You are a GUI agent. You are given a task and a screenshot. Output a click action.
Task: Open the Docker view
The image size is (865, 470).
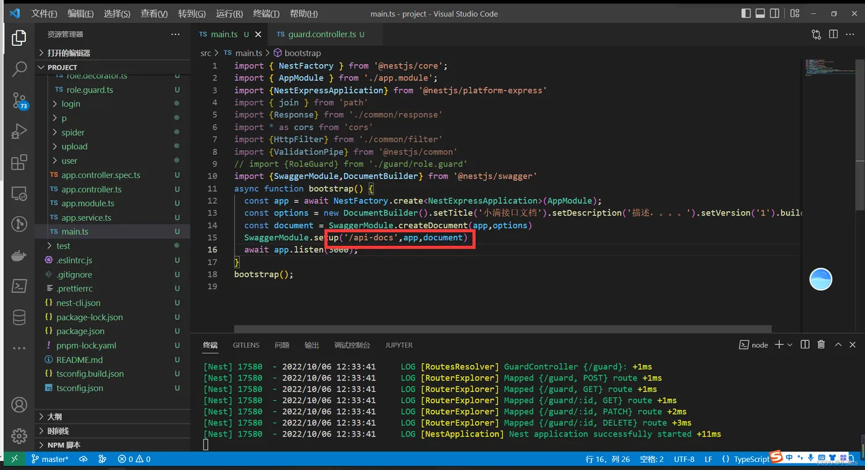coord(19,255)
